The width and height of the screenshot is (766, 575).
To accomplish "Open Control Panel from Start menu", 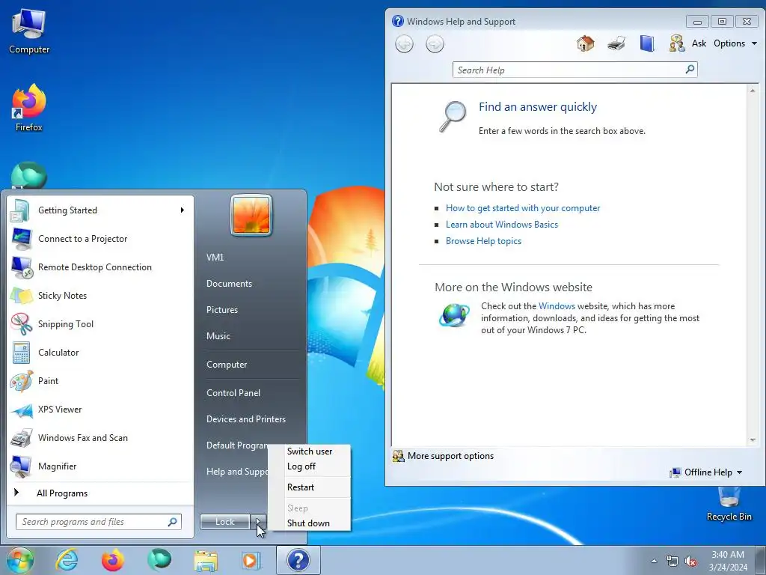I will point(233,393).
